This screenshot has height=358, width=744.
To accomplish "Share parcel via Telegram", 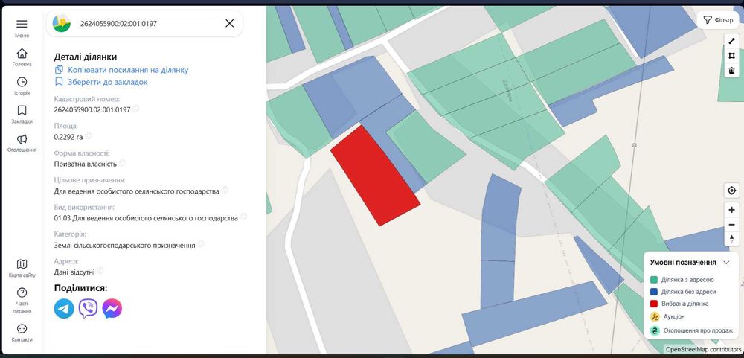I will tap(64, 309).
